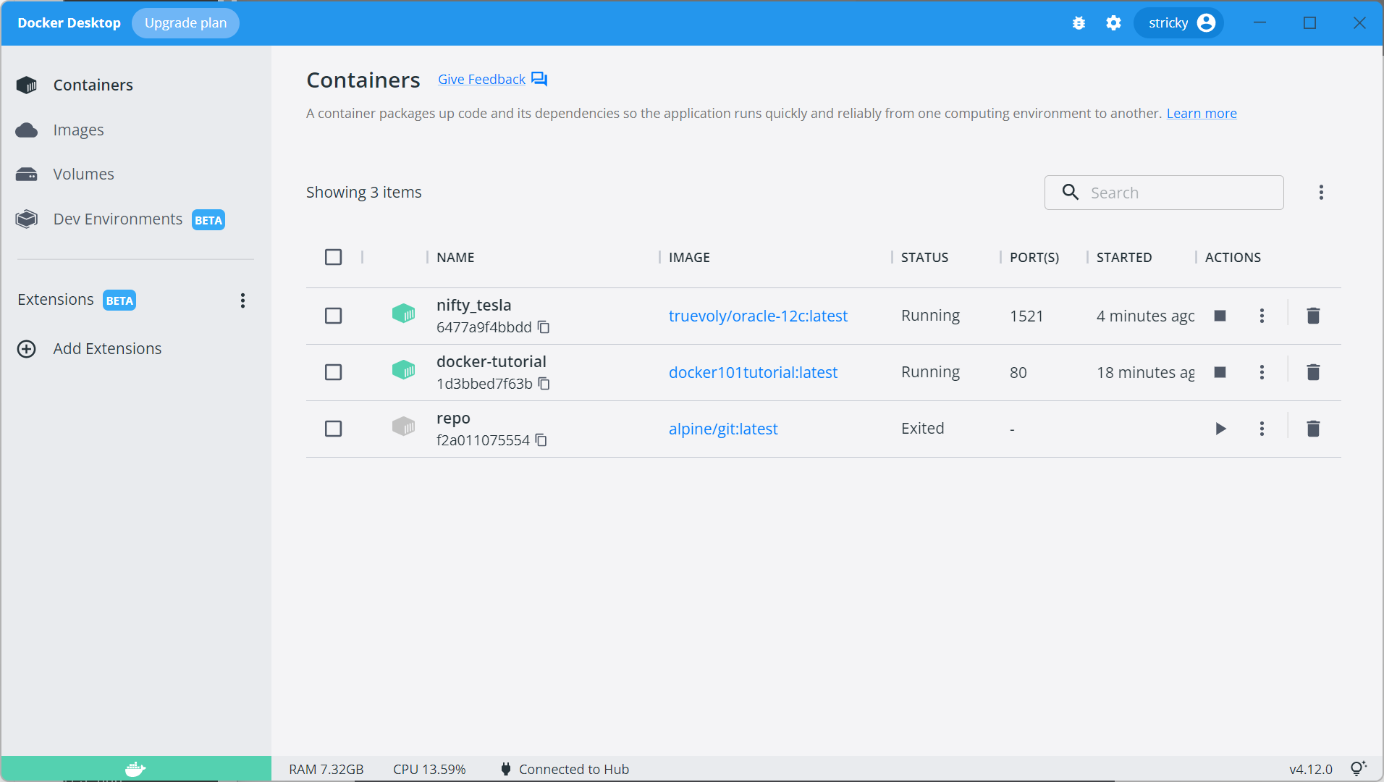Image resolution: width=1384 pixels, height=782 pixels.
Task: Open the Learn more link
Action: [x=1202, y=113]
